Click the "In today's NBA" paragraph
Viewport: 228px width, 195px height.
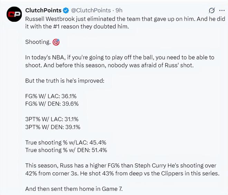(117, 62)
